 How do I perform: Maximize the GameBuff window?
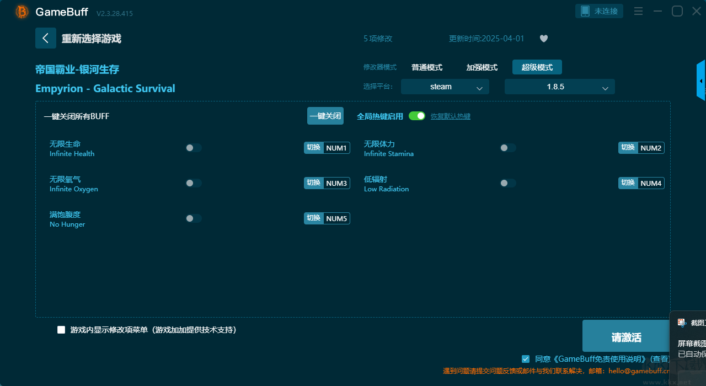677,11
